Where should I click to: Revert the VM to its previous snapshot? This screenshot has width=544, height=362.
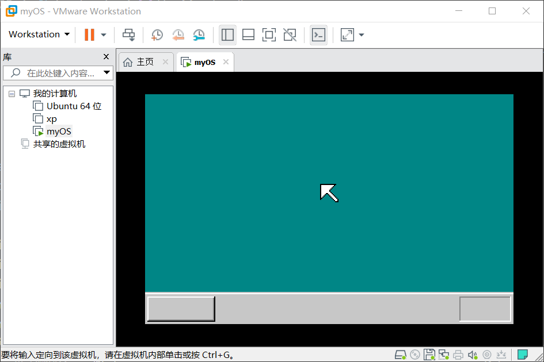click(x=178, y=34)
